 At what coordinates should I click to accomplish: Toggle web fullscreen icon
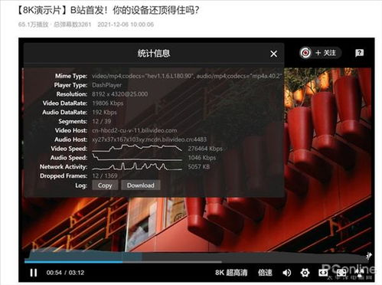tap(341, 273)
